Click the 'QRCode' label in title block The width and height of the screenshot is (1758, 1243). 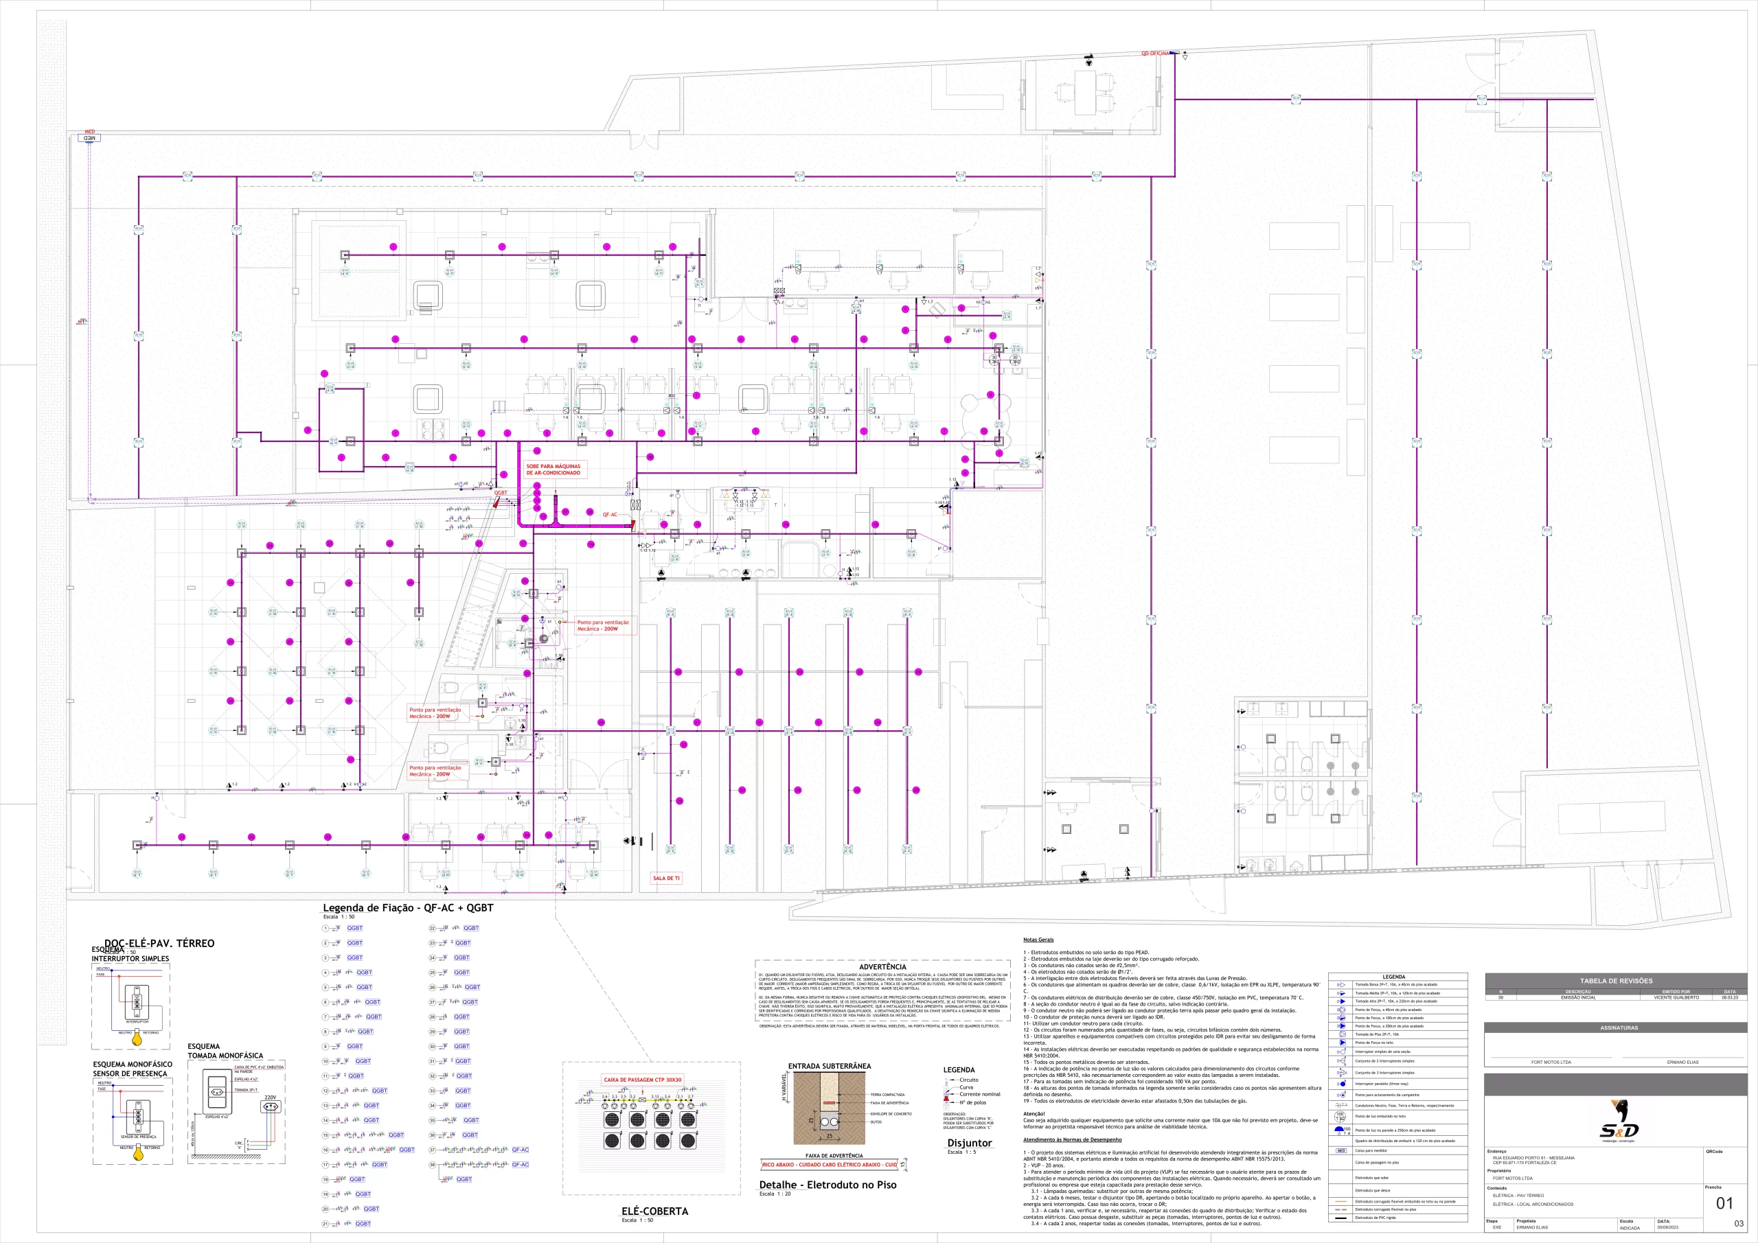click(x=1715, y=1151)
